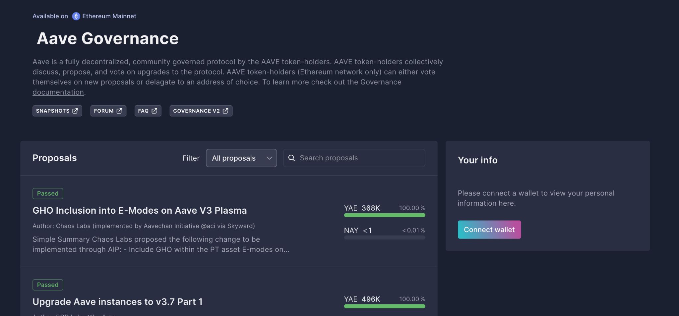This screenshot has height=316, width=679.
Task: Click the Ethereum Mainnet logo icon
Action: [76, 16]
